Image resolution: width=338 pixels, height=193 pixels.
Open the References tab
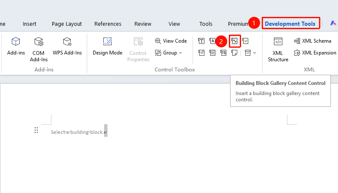[x=108, y=24]
